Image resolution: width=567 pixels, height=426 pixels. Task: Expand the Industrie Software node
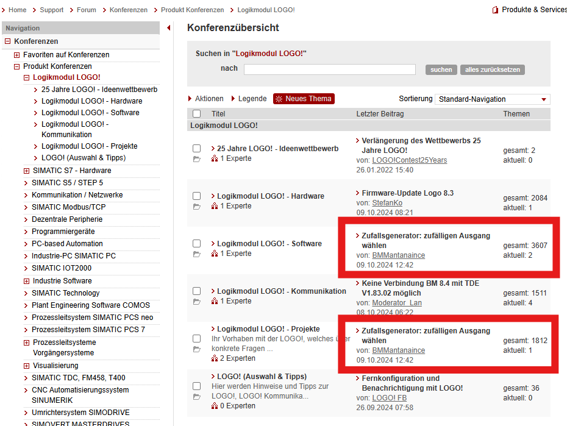(x=26, y=281)
